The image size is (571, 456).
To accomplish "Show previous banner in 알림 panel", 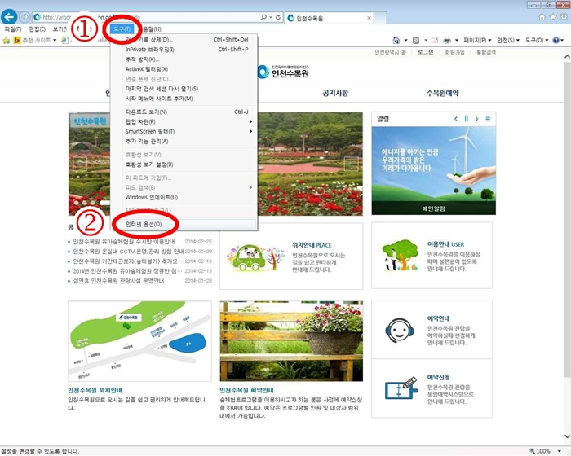I will click(x=455, y=119).
